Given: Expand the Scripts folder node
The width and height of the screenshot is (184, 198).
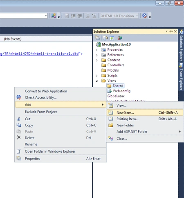Looking at the screenshot, I should [96, 76].
